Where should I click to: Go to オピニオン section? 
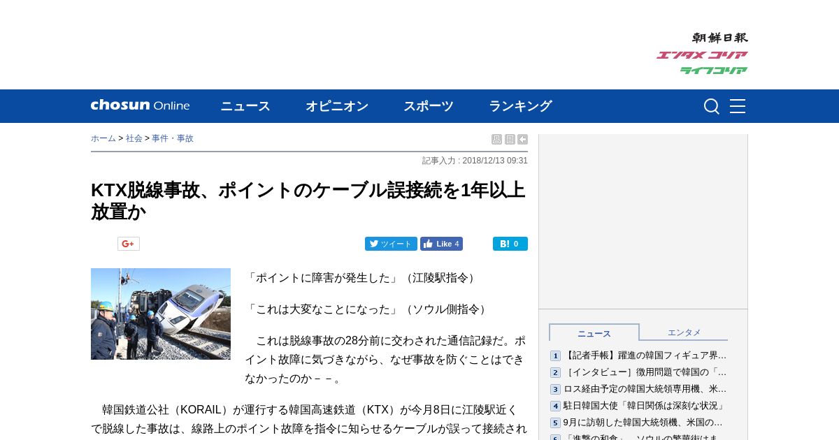click(337, 106)
